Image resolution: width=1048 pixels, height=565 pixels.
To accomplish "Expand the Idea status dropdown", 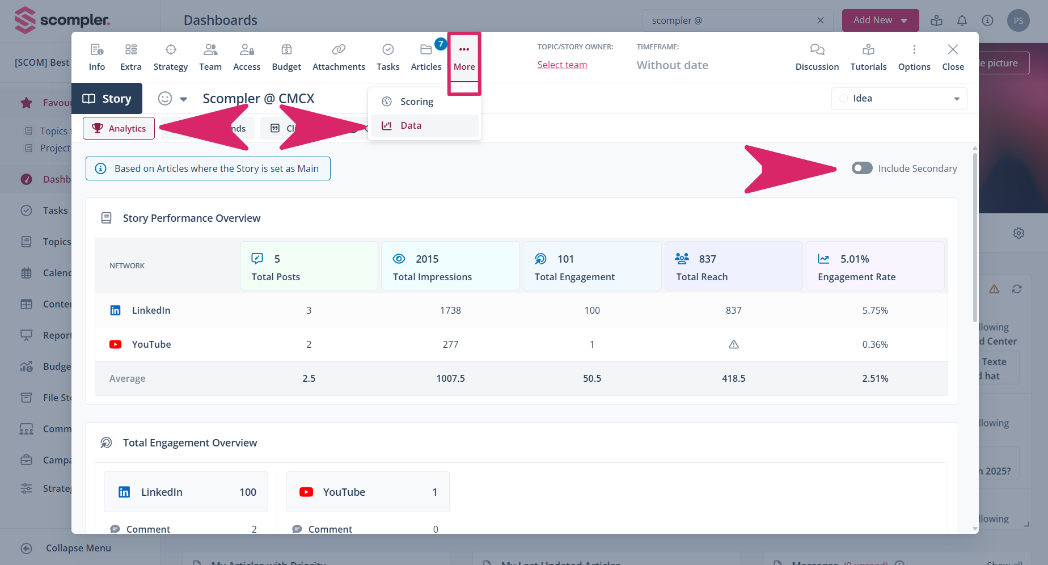I will tap(956, 99).
